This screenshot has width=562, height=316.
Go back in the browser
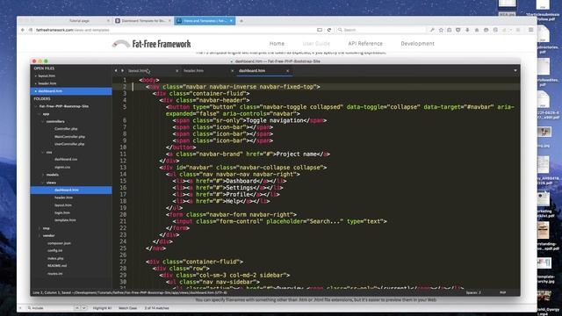tap(23, 30)
